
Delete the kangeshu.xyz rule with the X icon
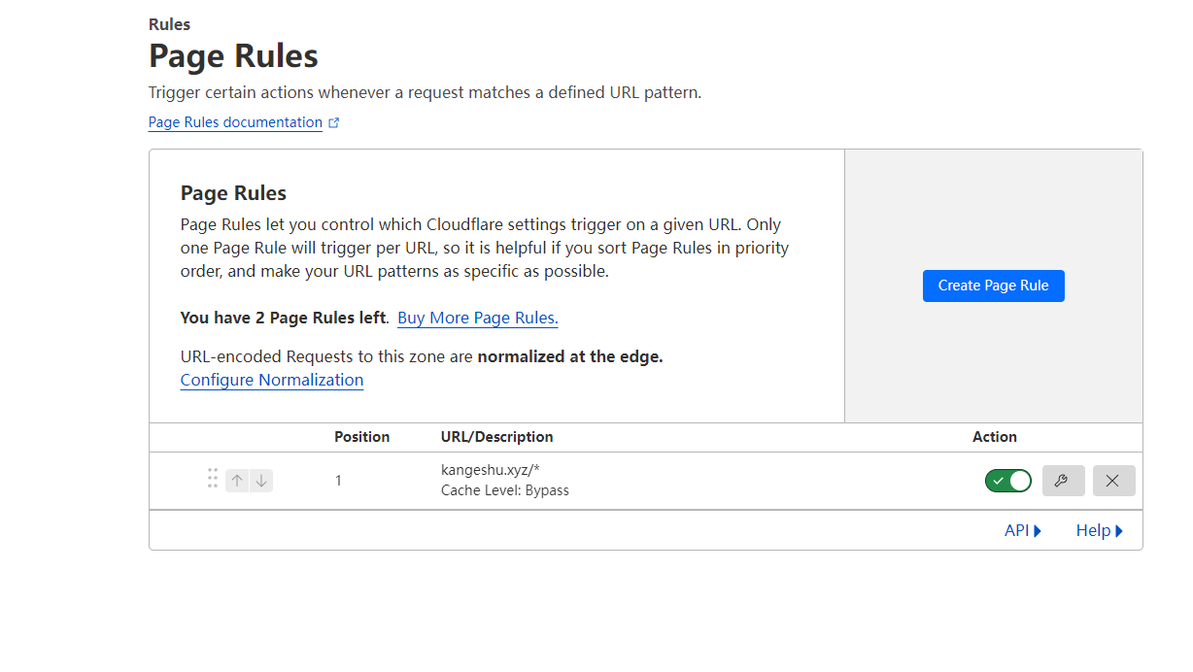pos(1113,481)
